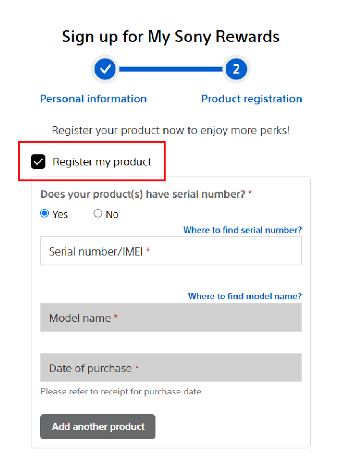The image size is (340, 473).
Task: Click the serial number question label
Action: point(143,194)
